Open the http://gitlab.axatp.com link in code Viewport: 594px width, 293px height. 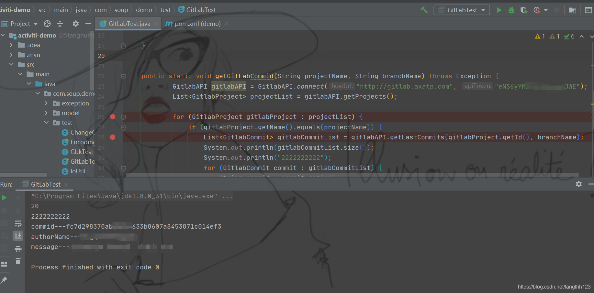click(404, 86)
